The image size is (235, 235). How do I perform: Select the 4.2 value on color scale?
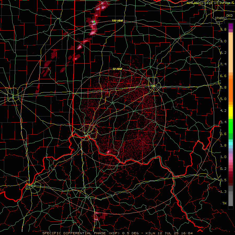click(223, 111)
